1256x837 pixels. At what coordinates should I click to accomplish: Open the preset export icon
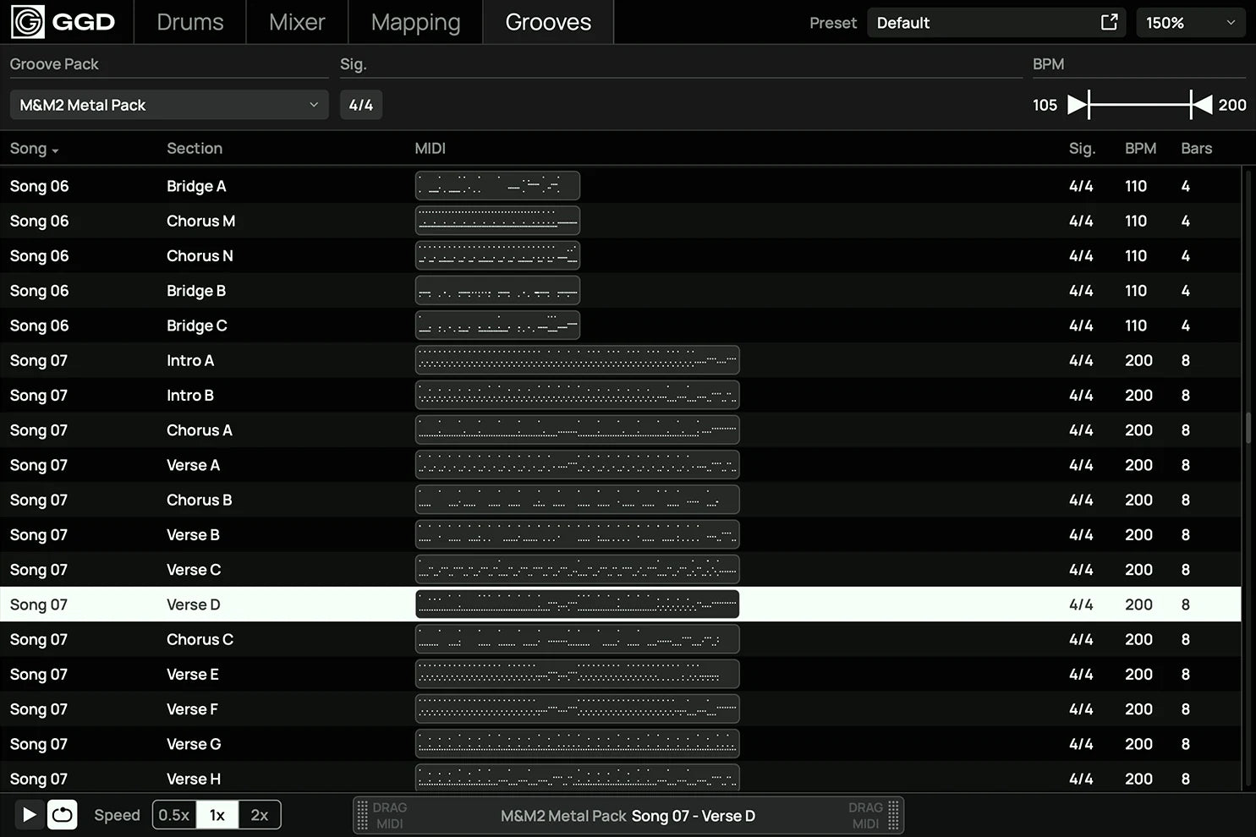1109,23
